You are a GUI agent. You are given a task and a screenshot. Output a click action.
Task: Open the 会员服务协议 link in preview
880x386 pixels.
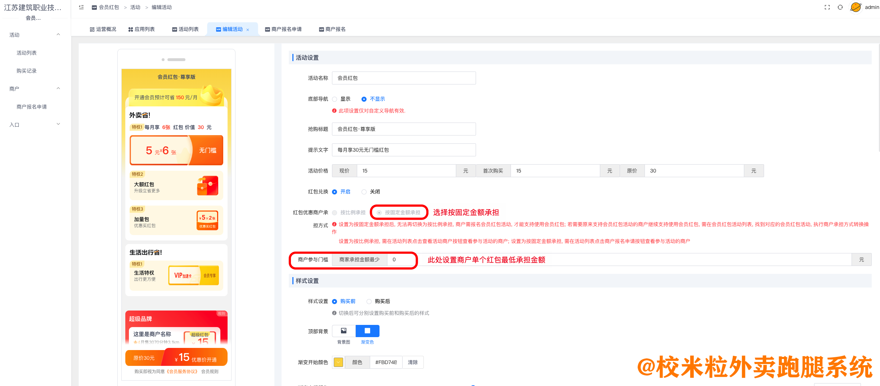(182, 372)
